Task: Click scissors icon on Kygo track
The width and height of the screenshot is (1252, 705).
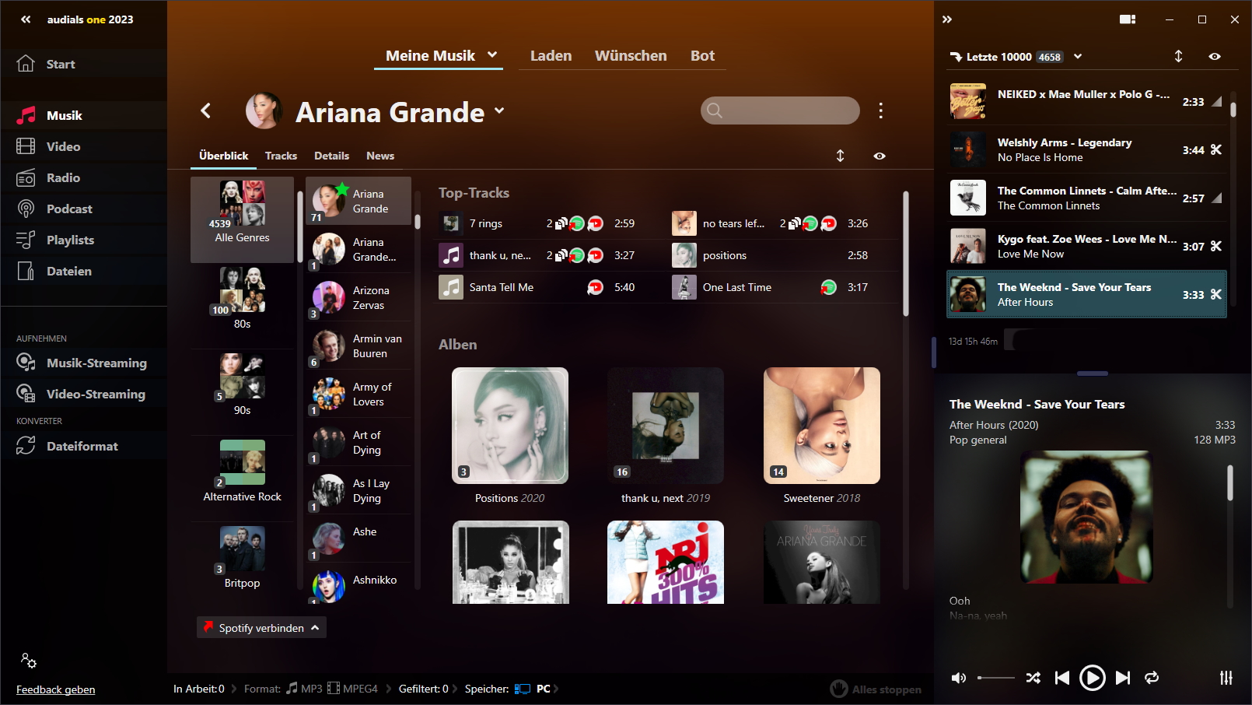Action: [1216, 246]
